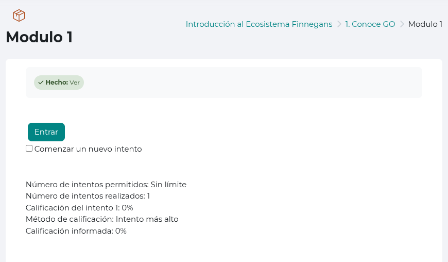Click the word Hecho in the completion badge
The image size is (448, 262).
[x=57, y=83]
